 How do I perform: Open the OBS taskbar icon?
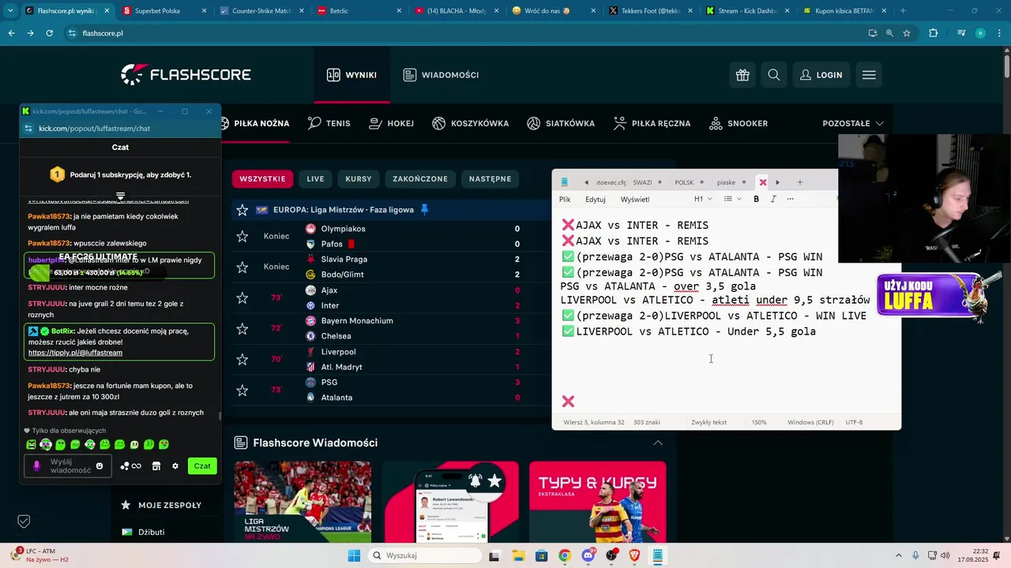click(x=611, y=555)
